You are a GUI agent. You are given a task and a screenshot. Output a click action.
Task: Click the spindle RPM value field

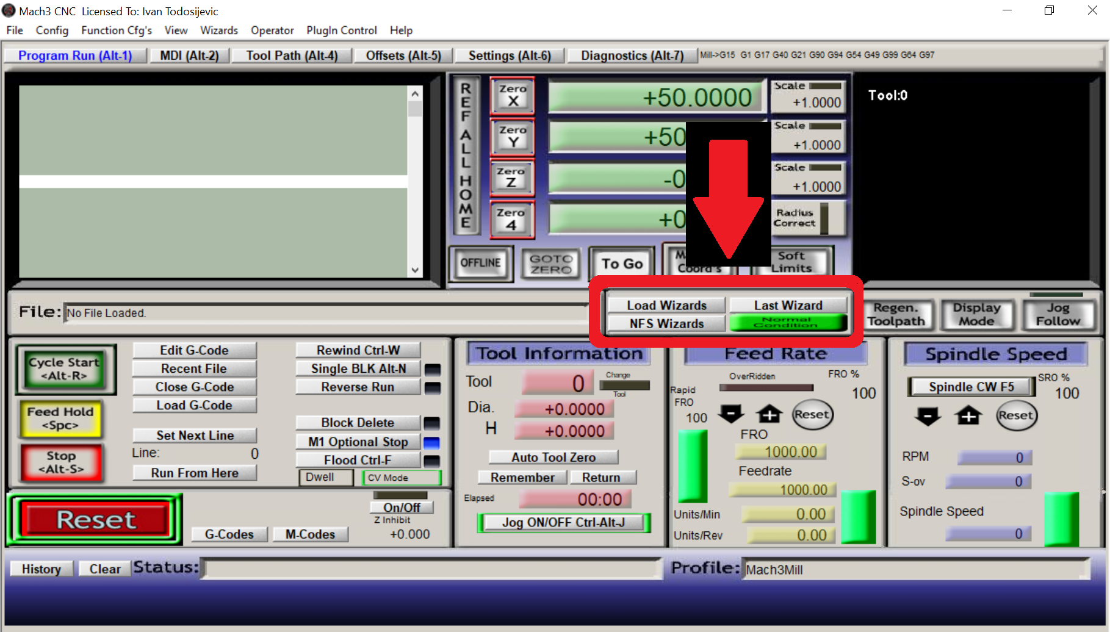click(995, 458)
